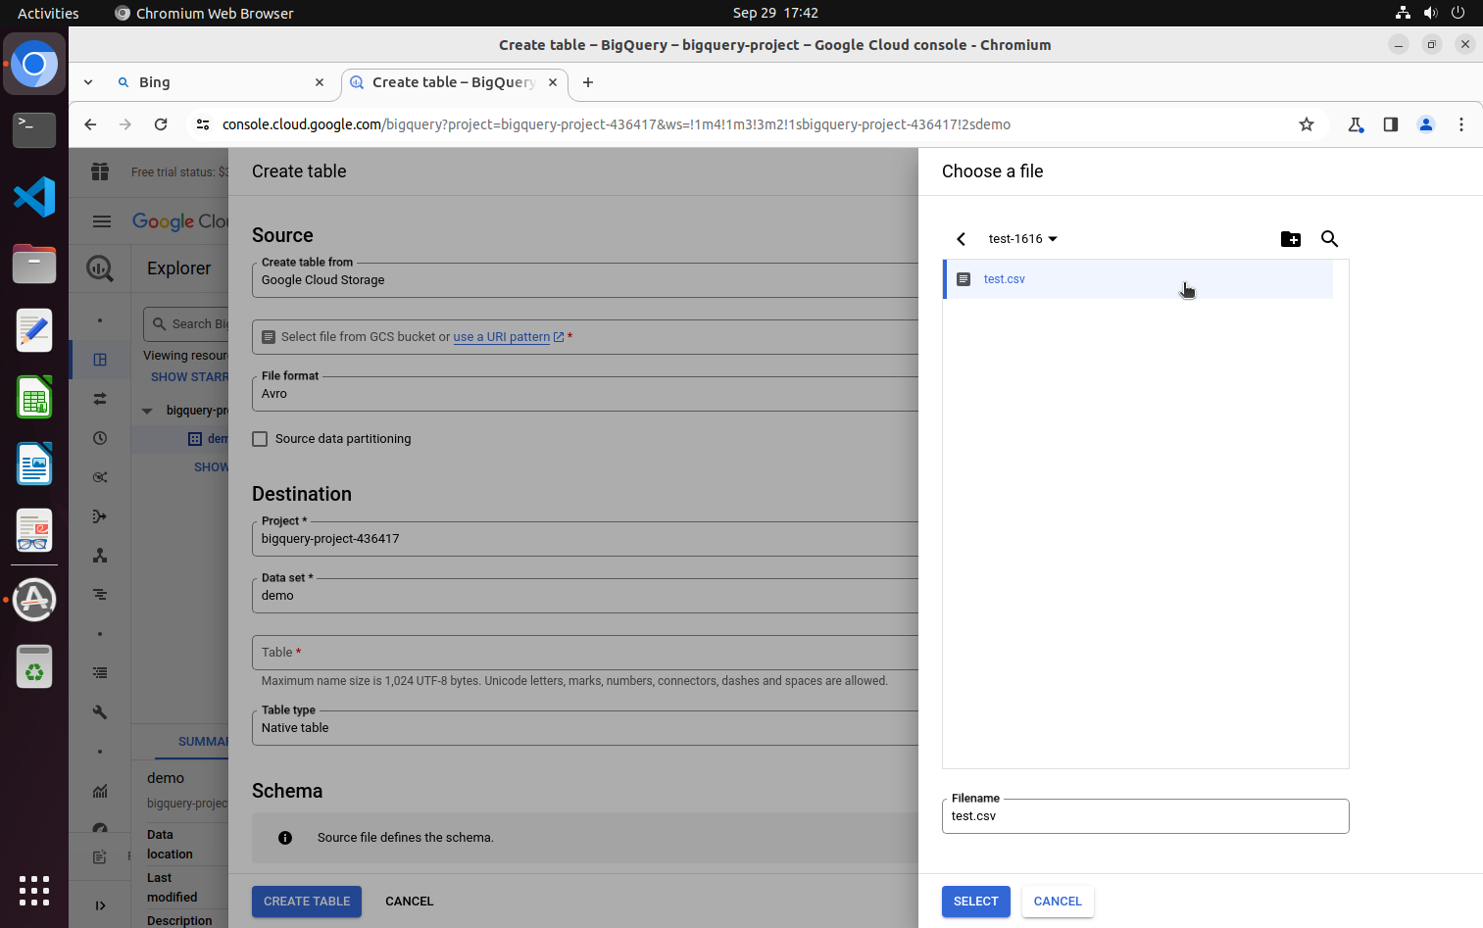
Task: Bookmark this page with star icon
Action: [x=1306, y=124]
